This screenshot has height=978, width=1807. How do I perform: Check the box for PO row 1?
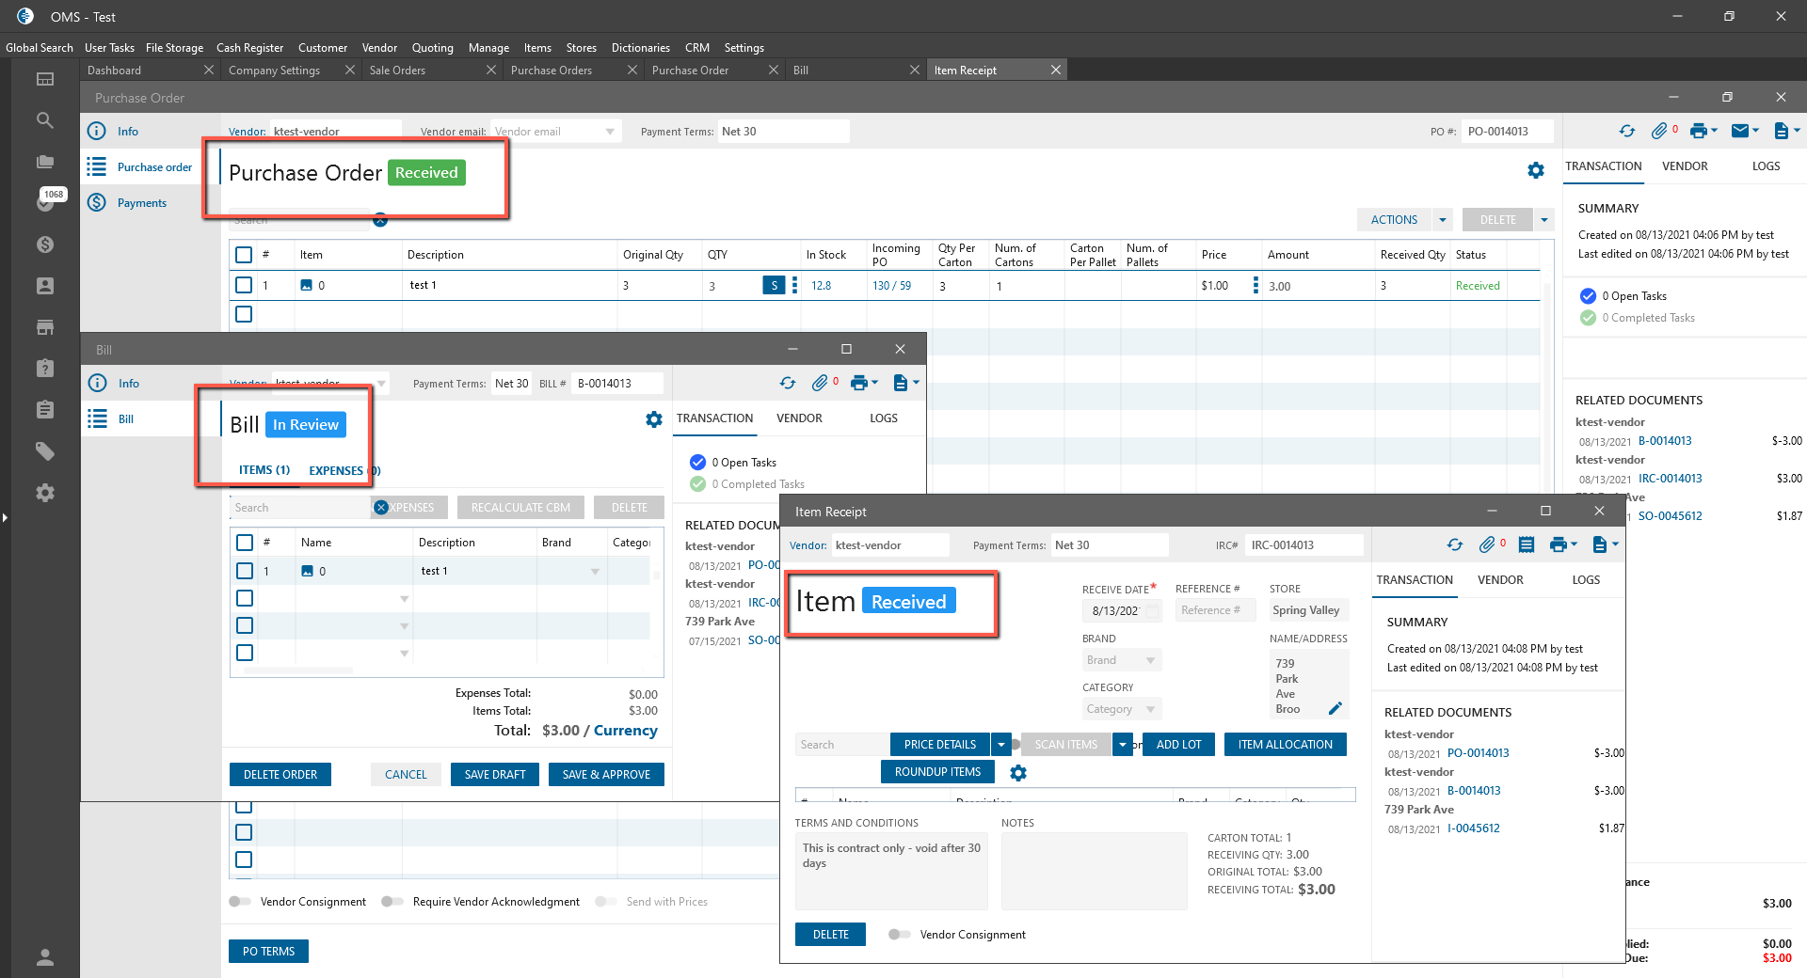coord(244,285)
